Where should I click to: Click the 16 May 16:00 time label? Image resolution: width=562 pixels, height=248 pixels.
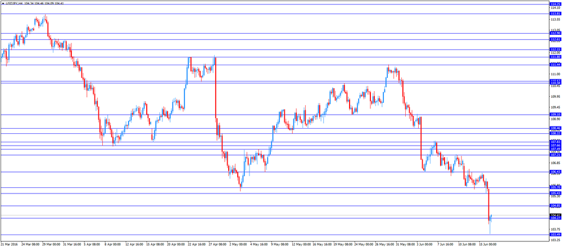pos(321,245)
